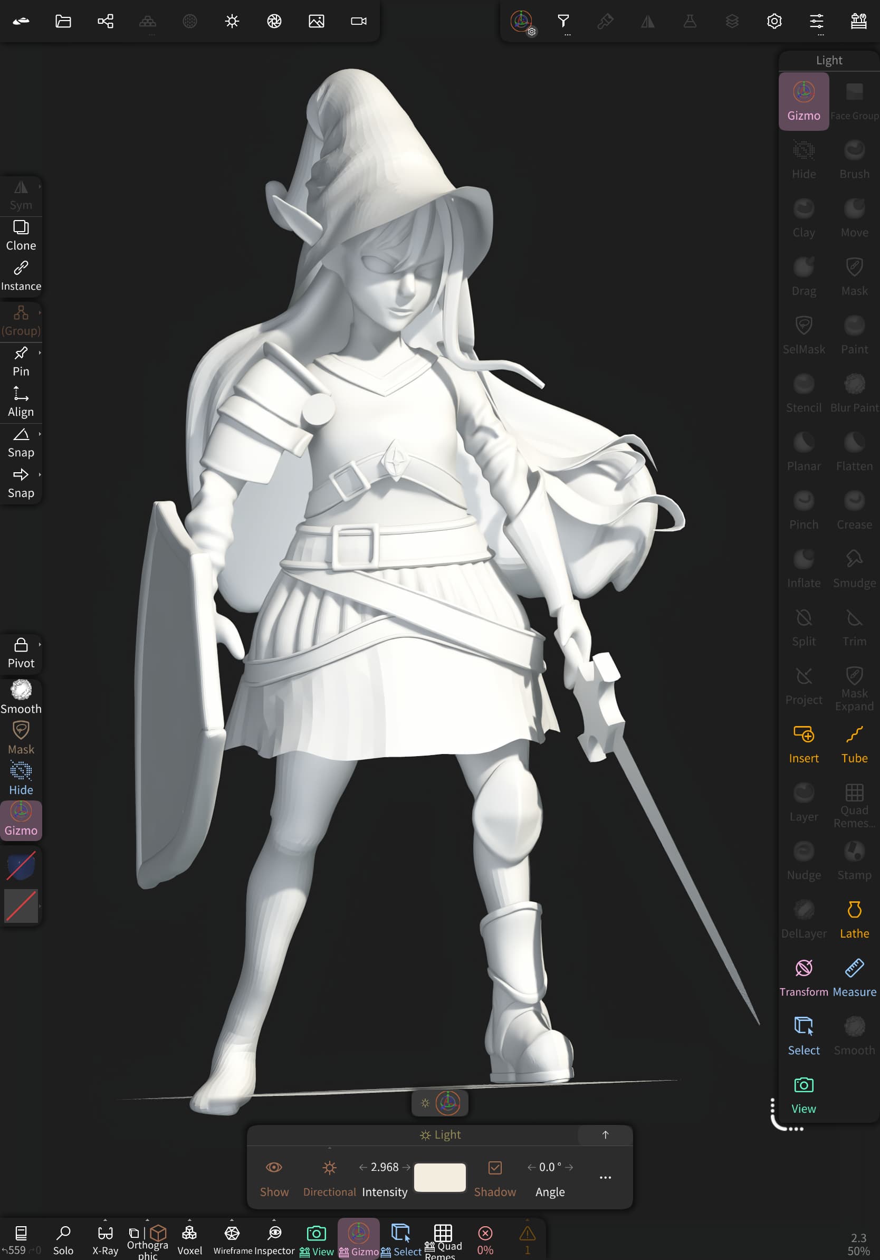Select the light sun widget above panel
880x1260 pixels.
[x=425, y=1103]
